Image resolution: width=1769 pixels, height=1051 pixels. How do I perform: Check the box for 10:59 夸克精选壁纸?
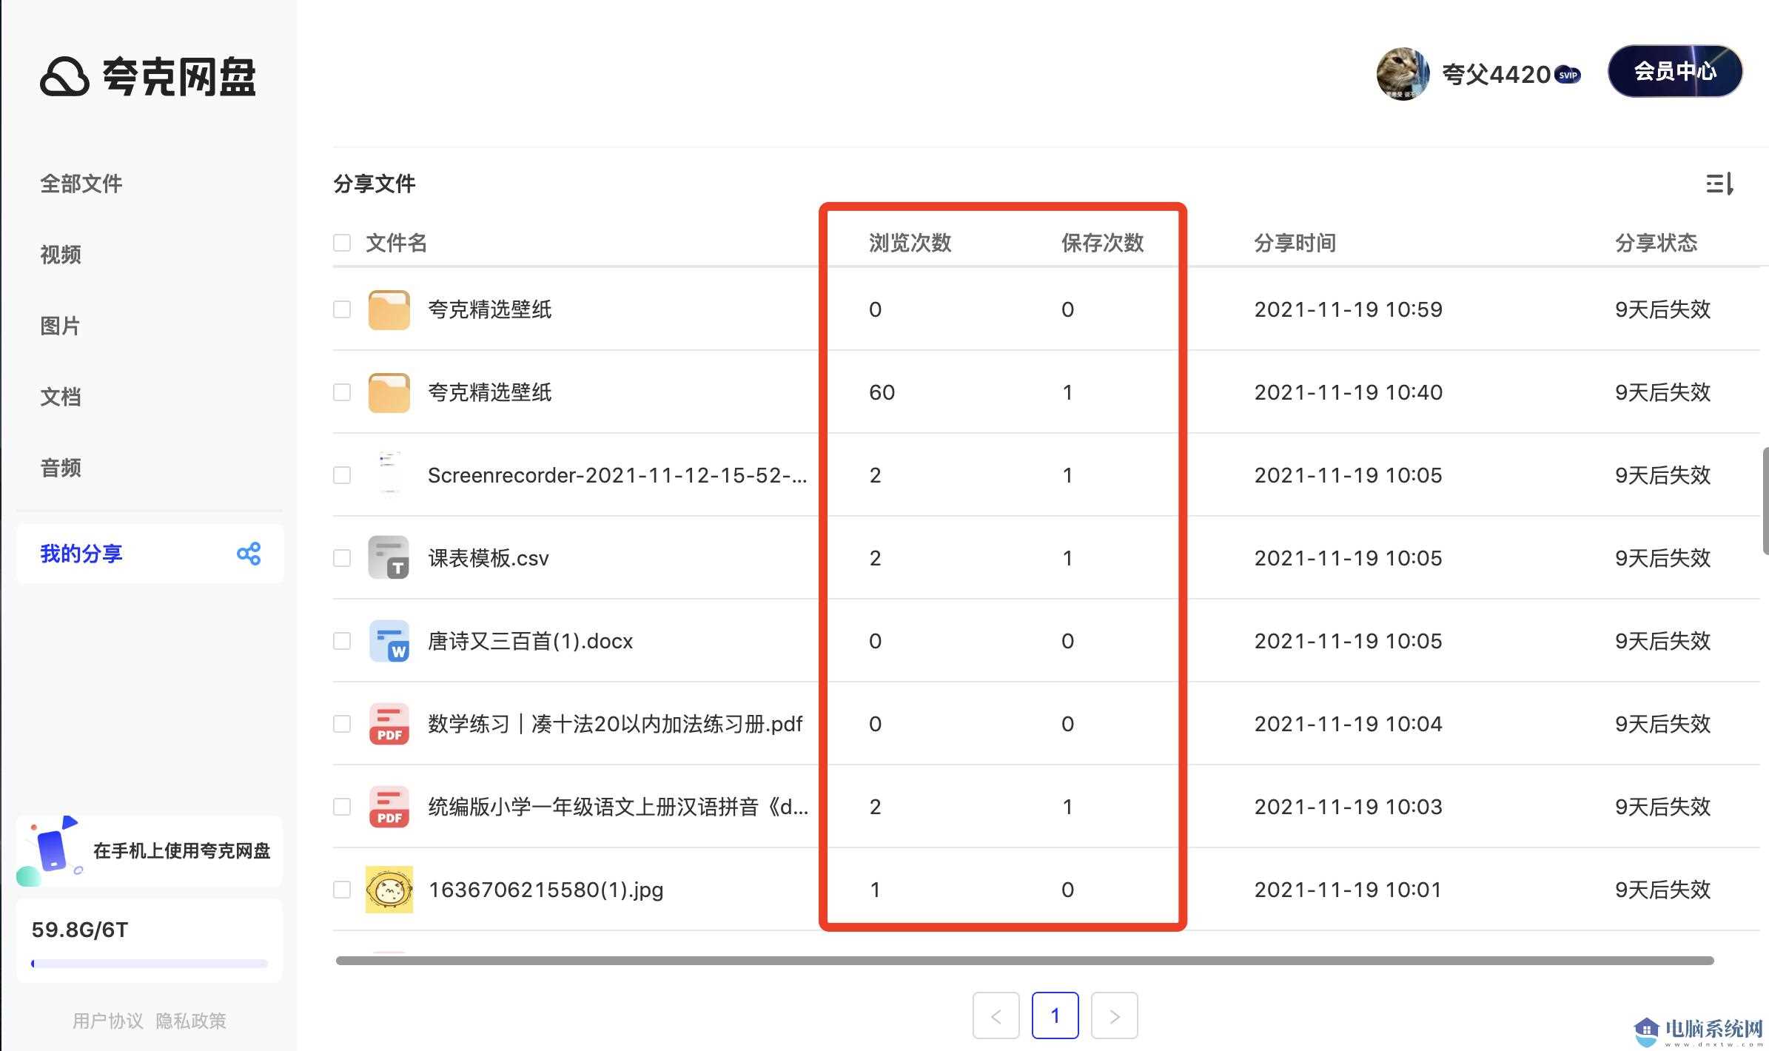pos(342,309)
